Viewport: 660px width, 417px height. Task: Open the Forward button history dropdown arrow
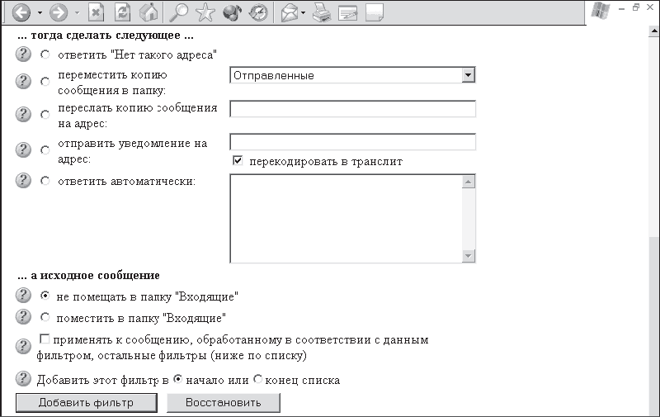point(77,12)
